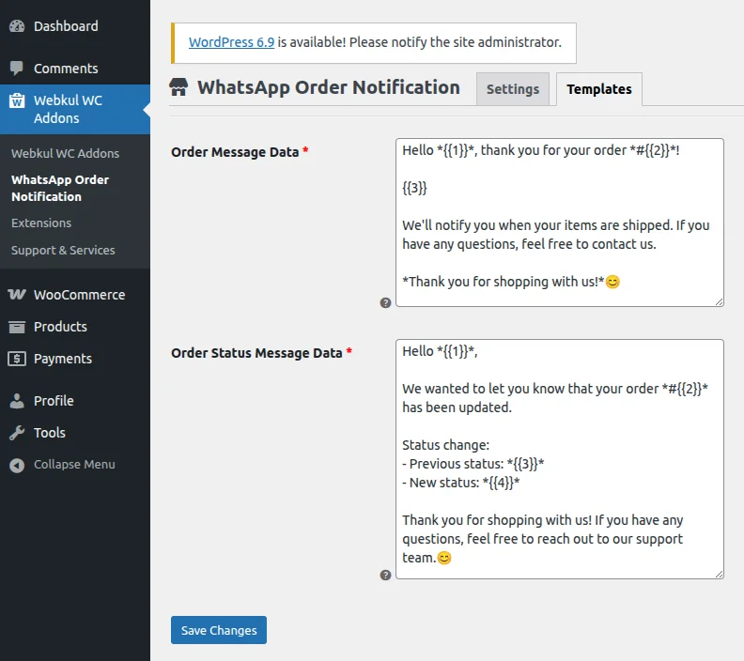The height and width of the screenshot is (661, 744).
Task: Collapse the admin menu text
Action: 74,464
